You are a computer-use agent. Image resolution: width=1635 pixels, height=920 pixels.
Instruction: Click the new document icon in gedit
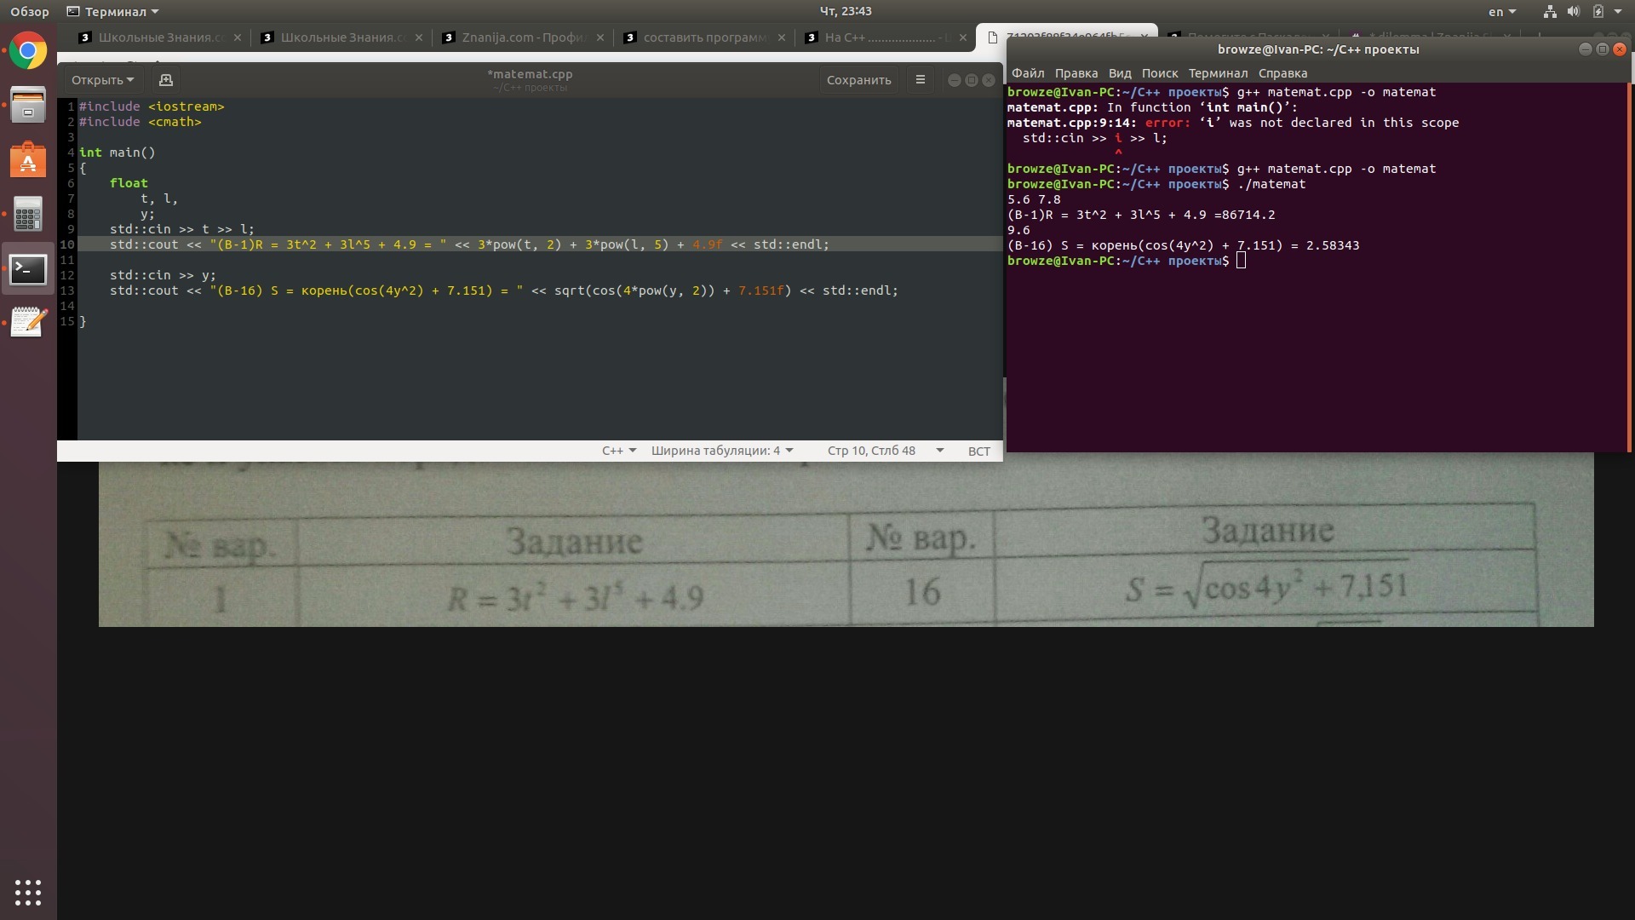[x=166, y=80]
